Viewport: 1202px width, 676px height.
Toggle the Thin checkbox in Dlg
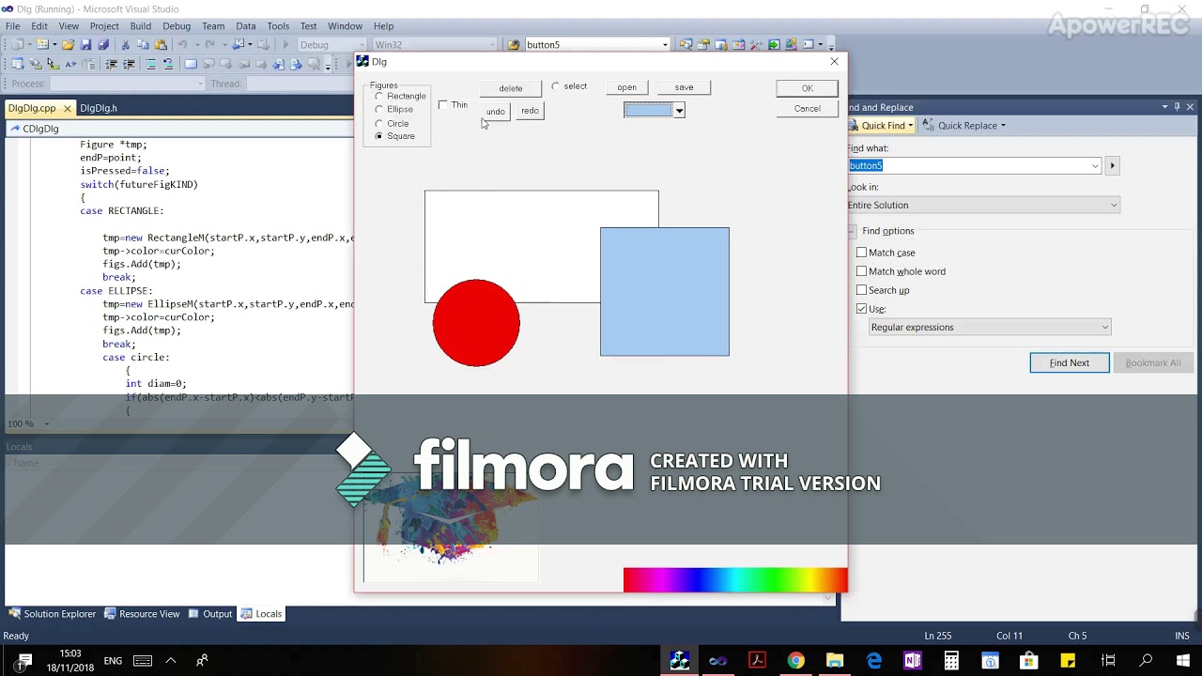point(443,105)
